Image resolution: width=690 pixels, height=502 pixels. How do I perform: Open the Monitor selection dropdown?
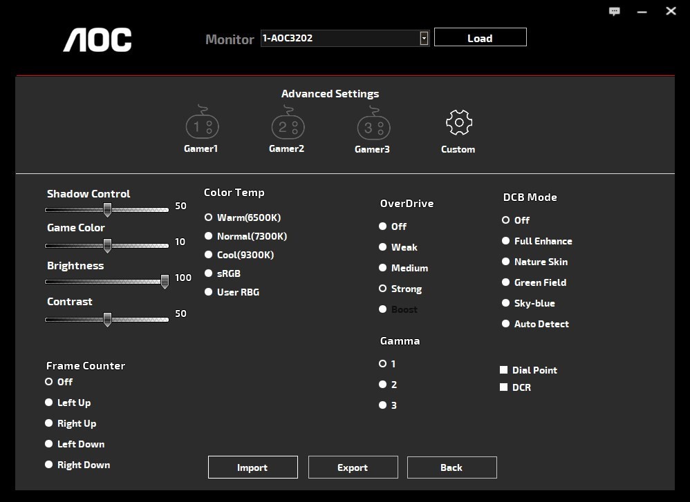(x=424, y=39)
